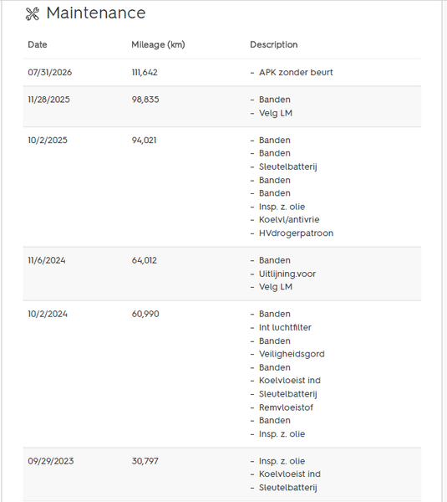Click the Description column header
Image resolution: width=447 pixels, height=502 pixels.
click(274, 44)
